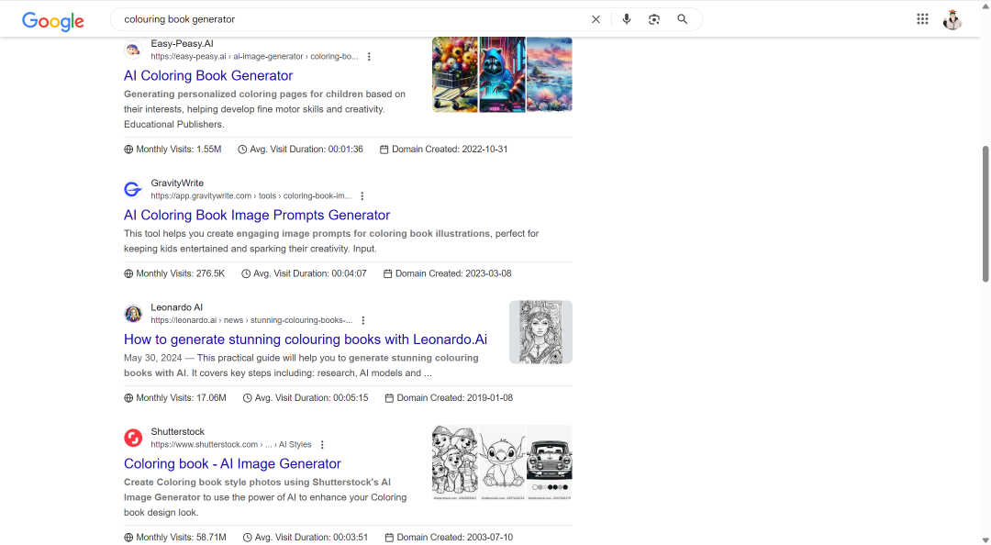Open Leonardo AI woman line-art thumbnail

(x=541, y=332)
